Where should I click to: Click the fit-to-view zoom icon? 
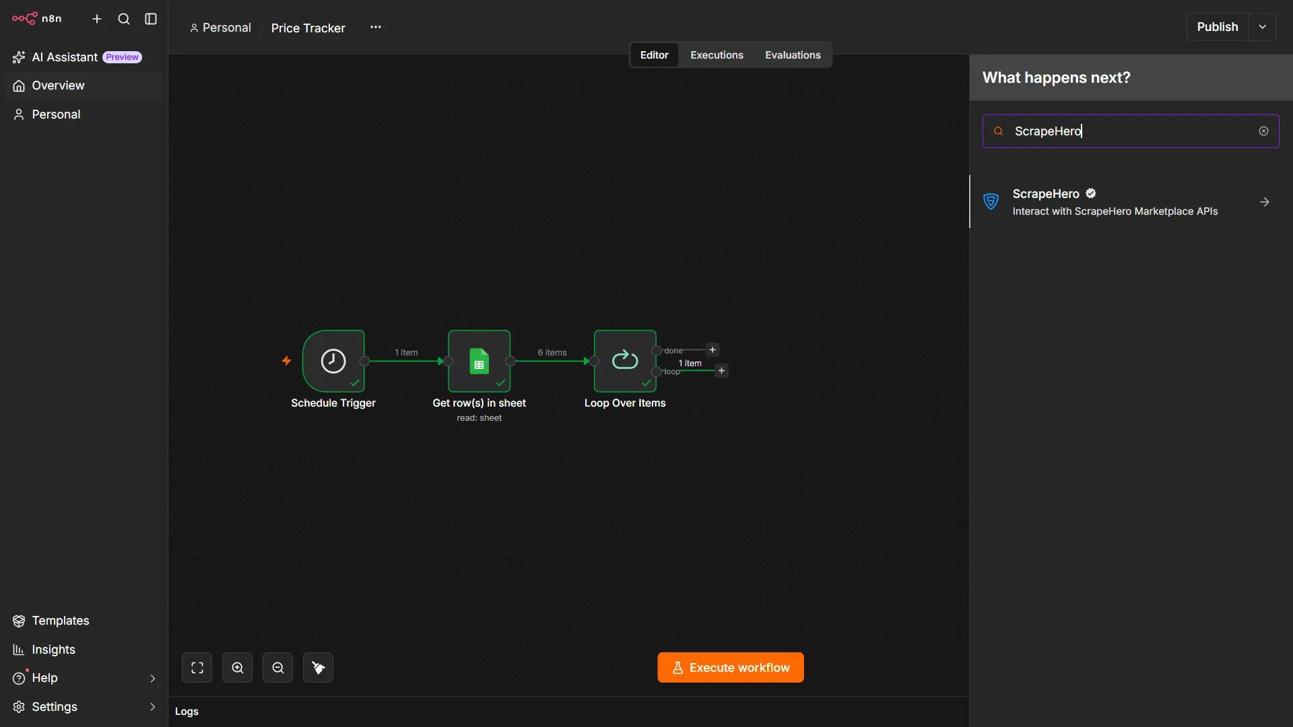point(197,668)
